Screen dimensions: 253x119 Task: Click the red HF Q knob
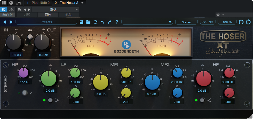229,93
